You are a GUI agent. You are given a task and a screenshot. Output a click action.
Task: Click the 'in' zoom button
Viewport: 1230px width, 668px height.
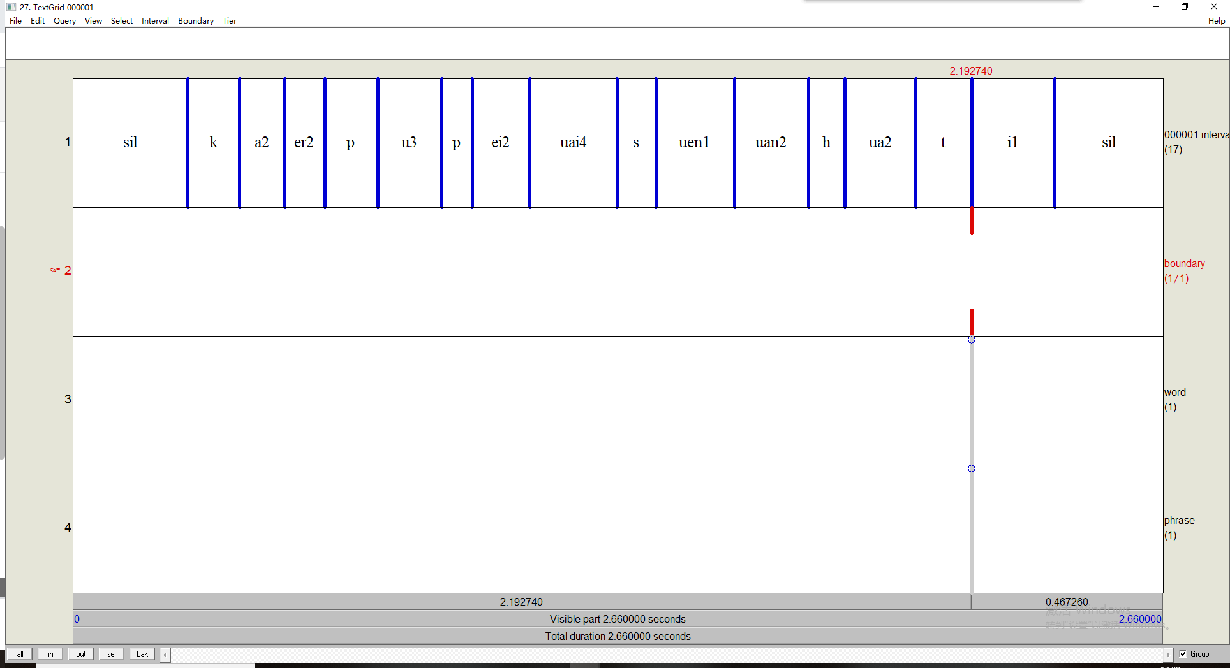pyautogui.click(x=50, y=654)
